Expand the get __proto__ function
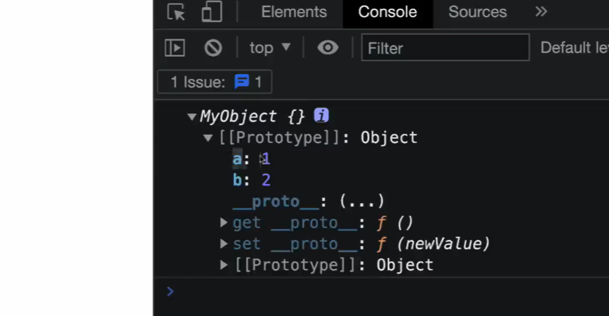The height and width of the screenshot is (316, 609). (223, 223)
